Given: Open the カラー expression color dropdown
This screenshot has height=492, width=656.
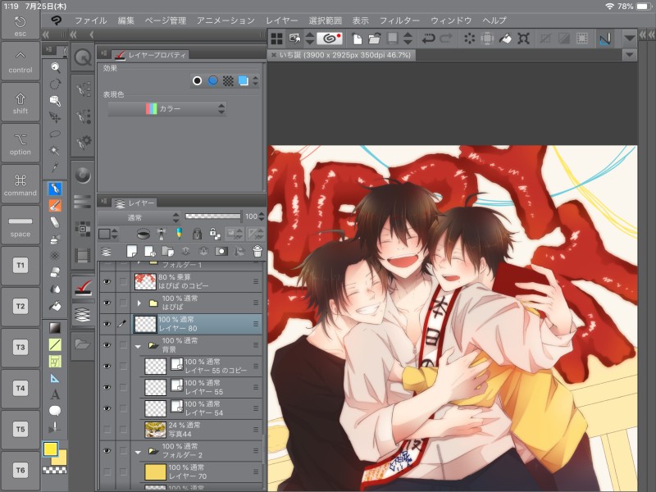Looking at the screenshot, I should click(x=167, y=109).
